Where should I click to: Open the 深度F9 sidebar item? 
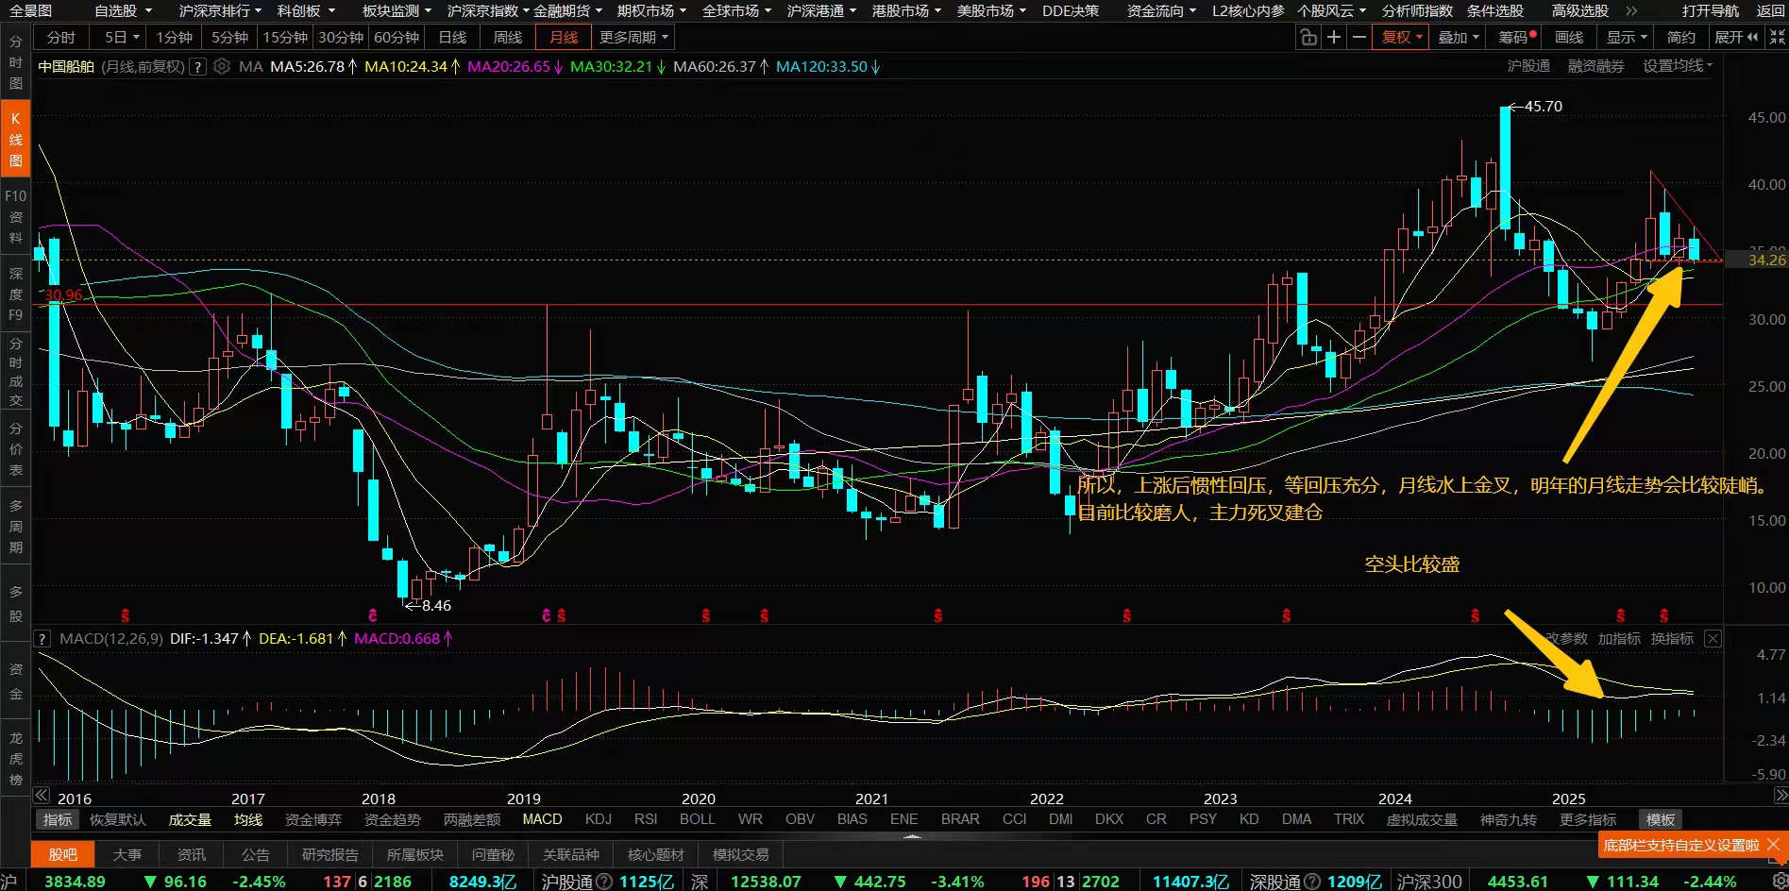click(15, 294)
